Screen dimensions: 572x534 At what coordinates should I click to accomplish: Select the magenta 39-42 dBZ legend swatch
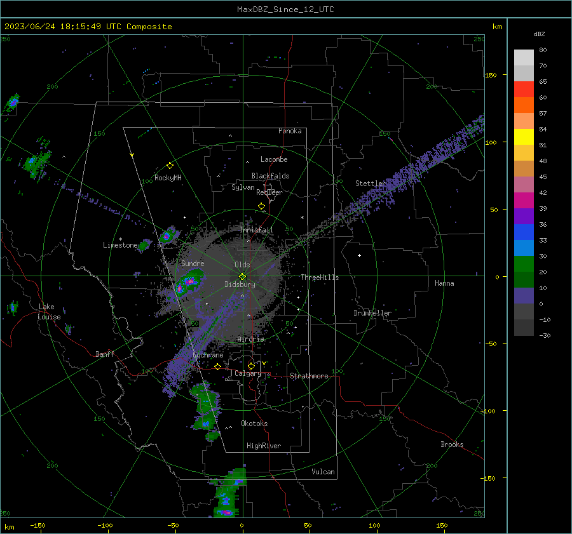click(524, 201)
